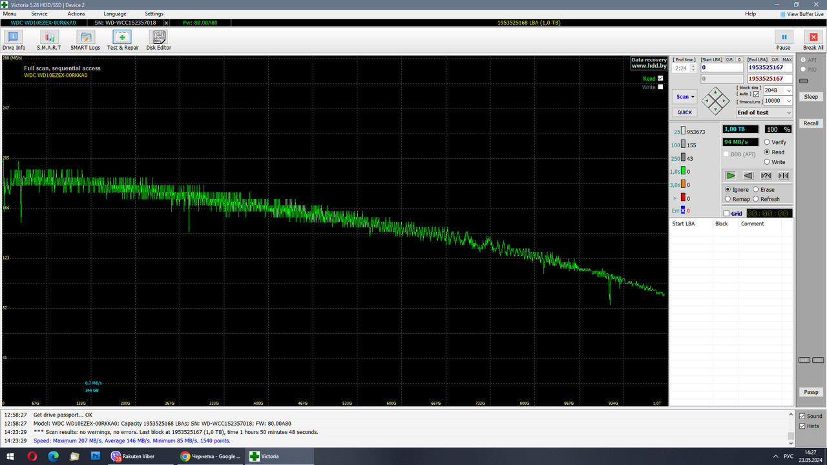The width and height of the screenshot is (827, 465).
Task: Click the left arrow on the diamond navigator
Action: [707, 101]
